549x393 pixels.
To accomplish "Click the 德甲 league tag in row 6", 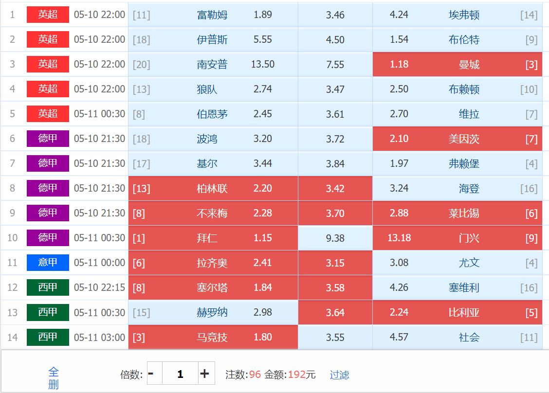I will (x=48, y=139).
